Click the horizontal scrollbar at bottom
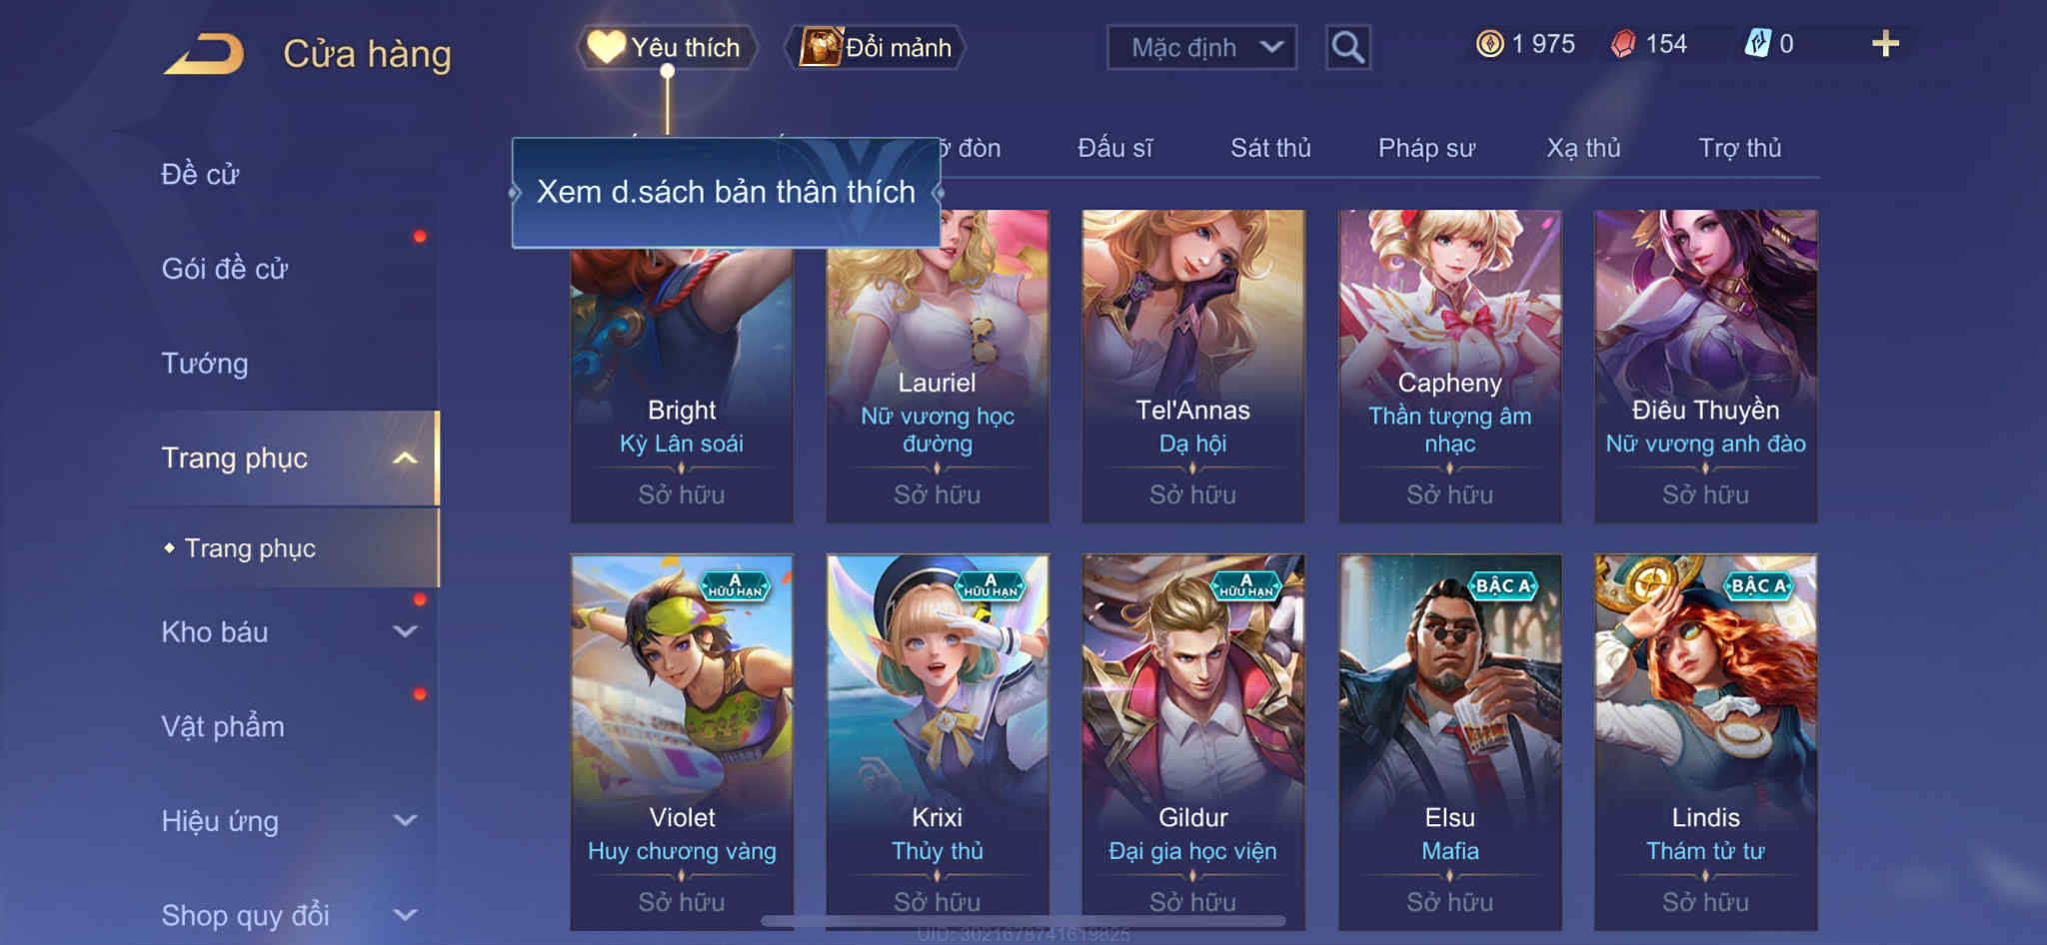Viewport: 2047px width, 945px height. [1023, 921]
